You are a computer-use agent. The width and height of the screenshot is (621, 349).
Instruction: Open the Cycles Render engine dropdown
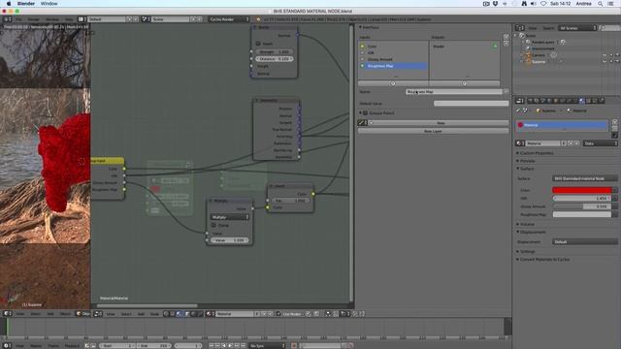click(229, 19)
